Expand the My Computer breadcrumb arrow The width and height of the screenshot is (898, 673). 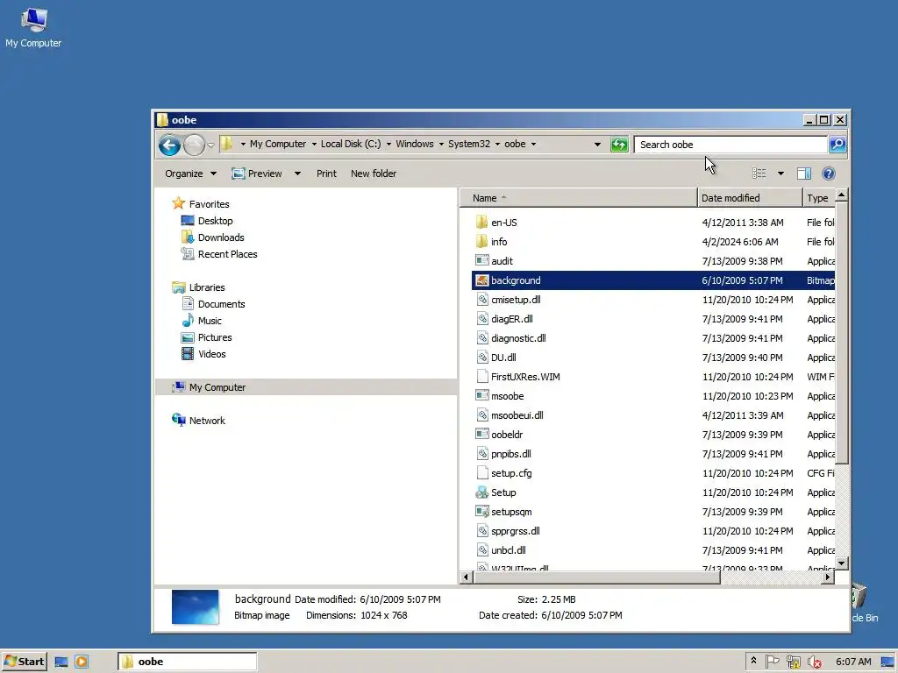314,145
